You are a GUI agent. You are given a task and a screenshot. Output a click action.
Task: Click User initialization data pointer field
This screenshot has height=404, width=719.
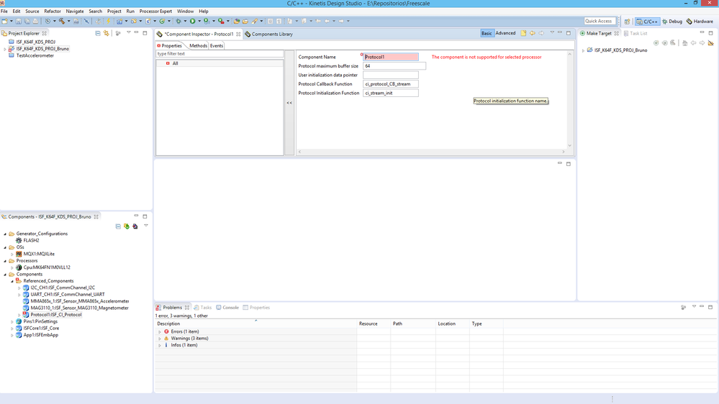click(x=391, y=75)
